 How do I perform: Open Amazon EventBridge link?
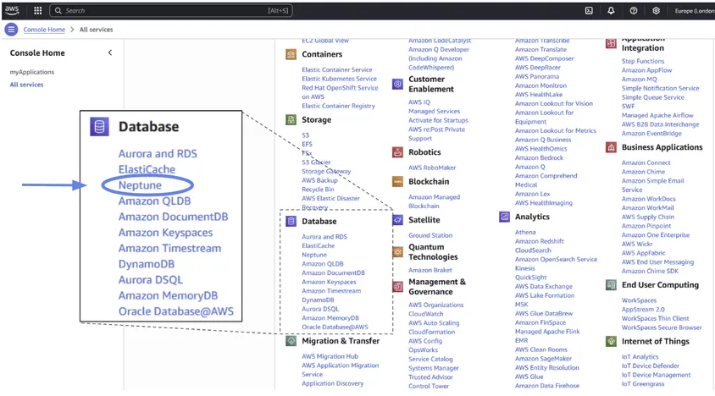point(651,134)
